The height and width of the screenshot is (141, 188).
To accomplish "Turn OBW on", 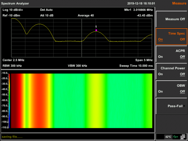I will pyautogui.click(x=161, y=91).
